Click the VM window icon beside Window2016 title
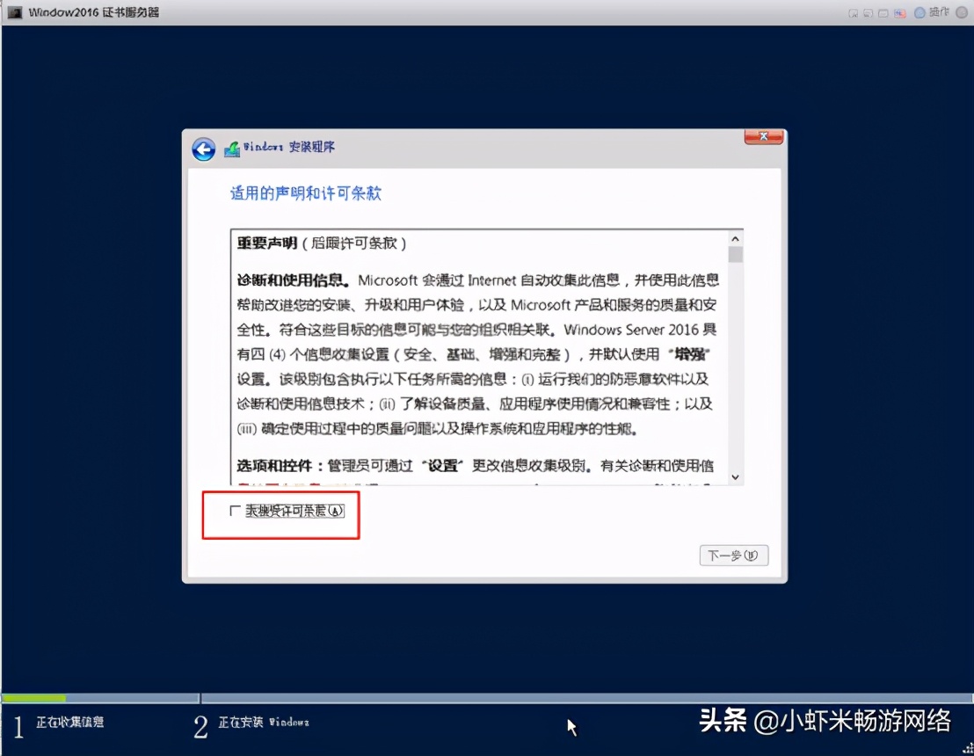974x756 pixels. 14,12
